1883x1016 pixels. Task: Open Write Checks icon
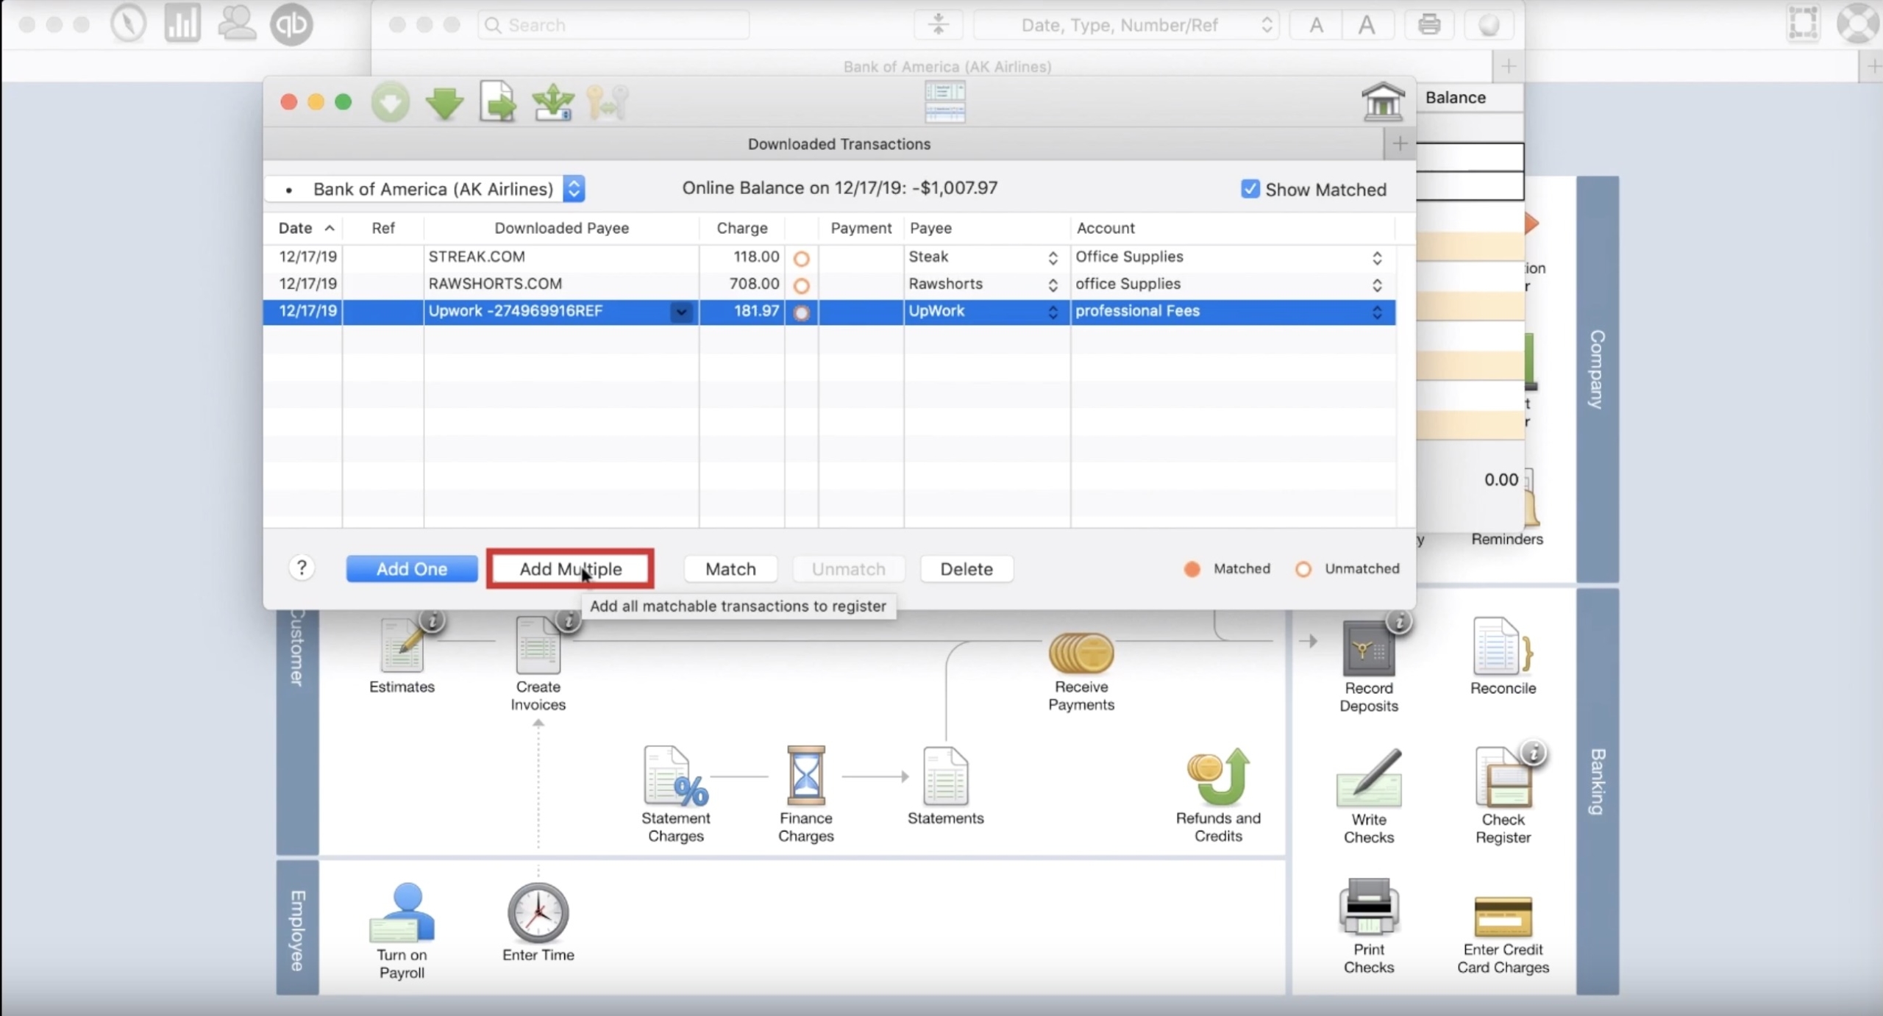[1369, 778]
